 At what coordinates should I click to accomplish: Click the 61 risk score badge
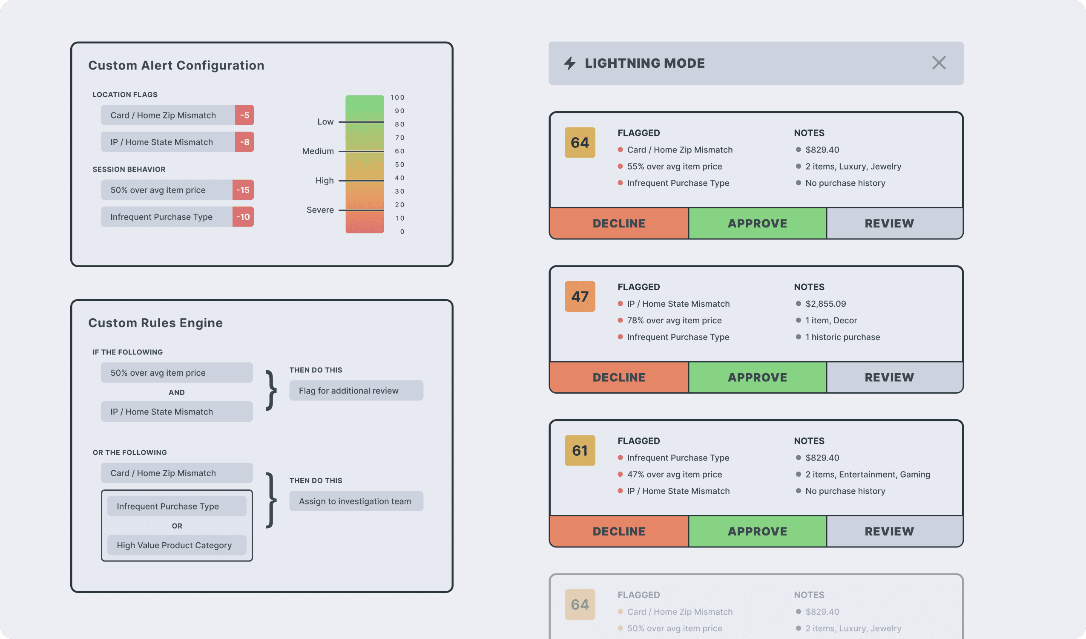[580, 450]
